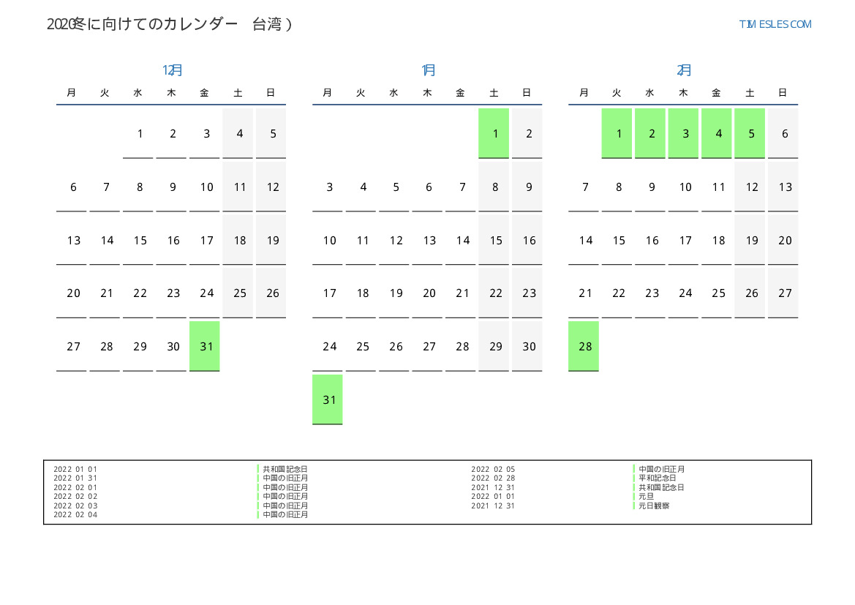Click December 25 in the 12月 calendar
The width and height of the screenshot is (855, 605).
[238, 293]
